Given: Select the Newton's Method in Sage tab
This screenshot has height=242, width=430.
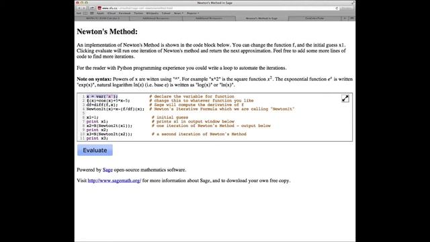Looking at the screenshot, I should [261, 18].
